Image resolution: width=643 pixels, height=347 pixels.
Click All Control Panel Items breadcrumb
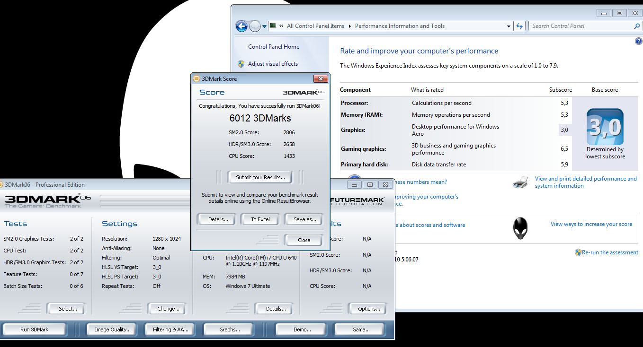(315, 26)
